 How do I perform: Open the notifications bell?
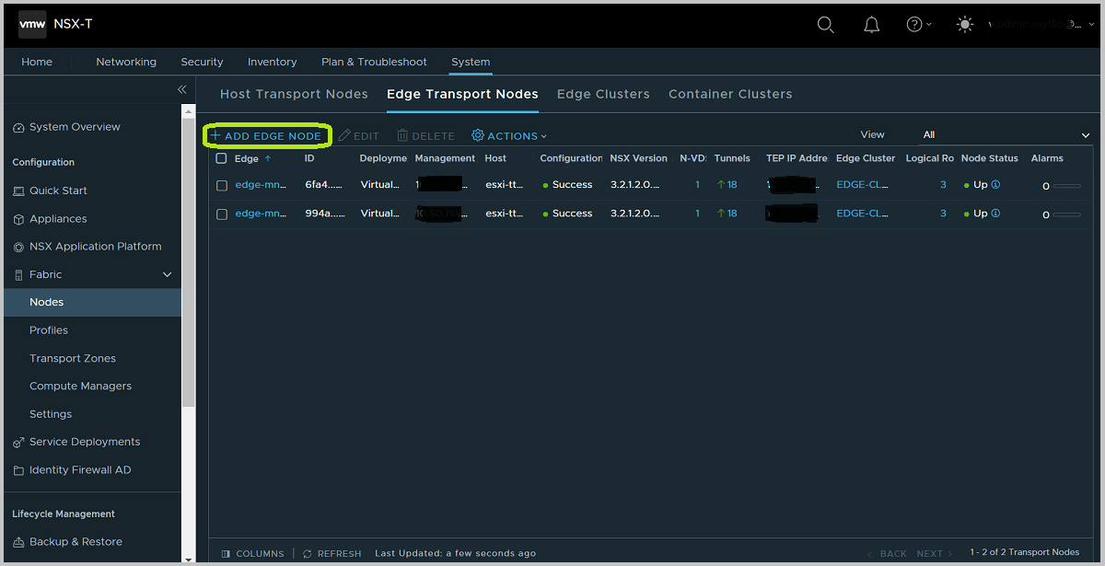[x=871, y=24]
